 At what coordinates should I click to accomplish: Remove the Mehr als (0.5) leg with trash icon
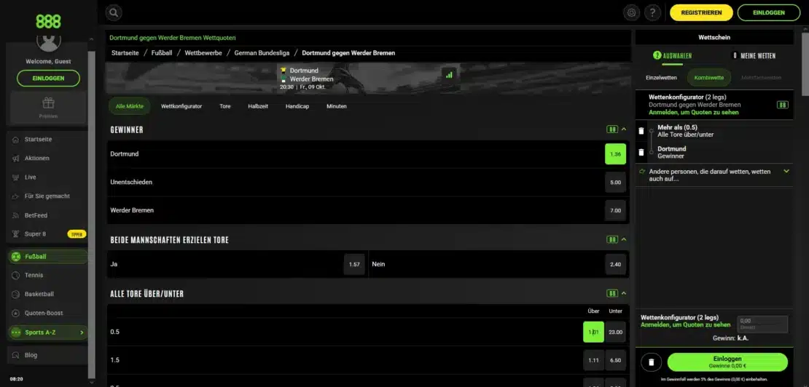click(x=641, y=131)
